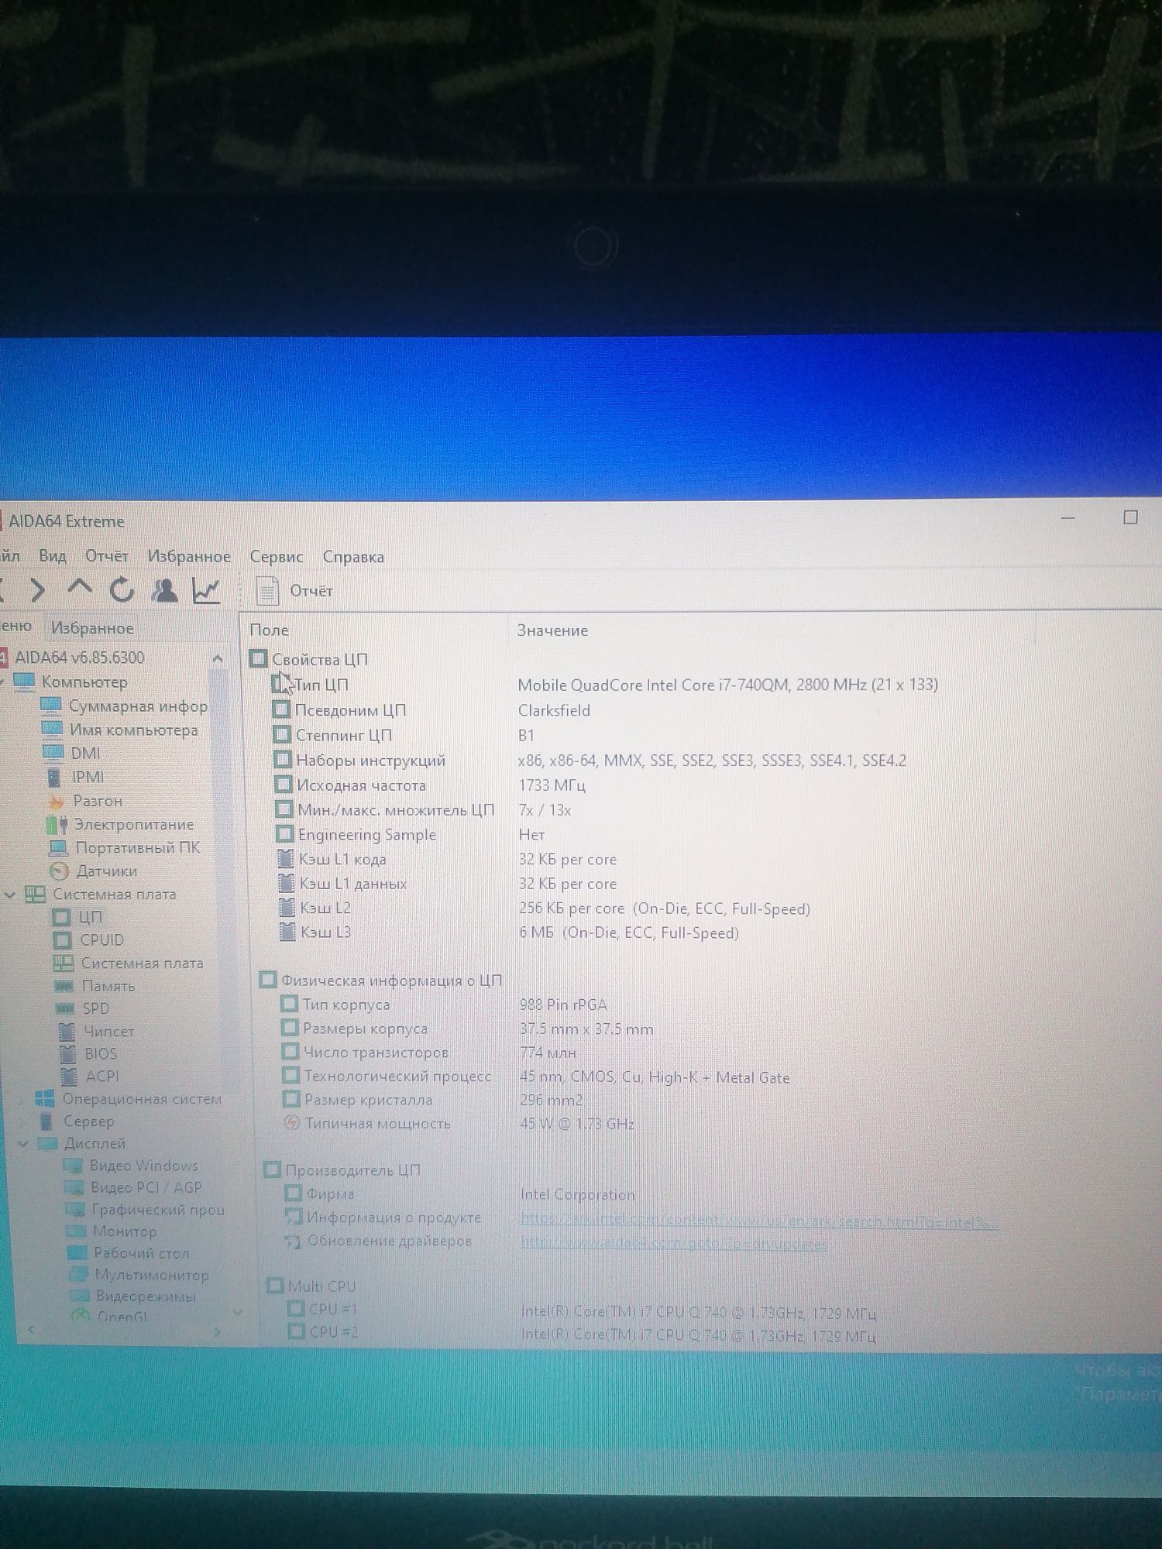Select the SPD icon item
The image size is (1162, 1549).
pos(65,1009)
